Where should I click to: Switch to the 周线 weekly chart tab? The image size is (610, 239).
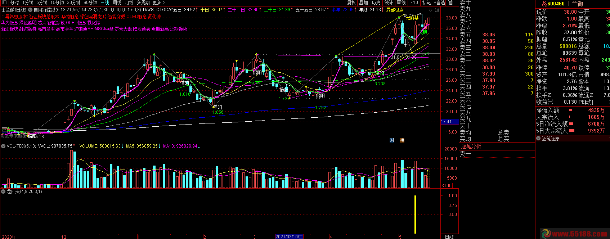tap(117, 3)
